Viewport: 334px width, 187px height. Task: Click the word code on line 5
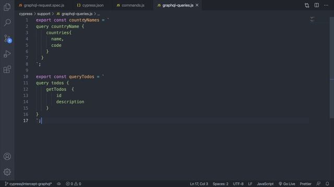(x=56, y=45)
